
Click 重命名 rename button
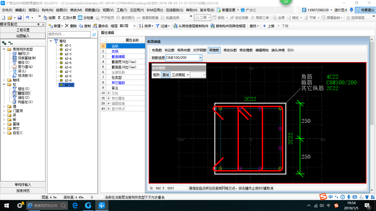tap(100, 26)
